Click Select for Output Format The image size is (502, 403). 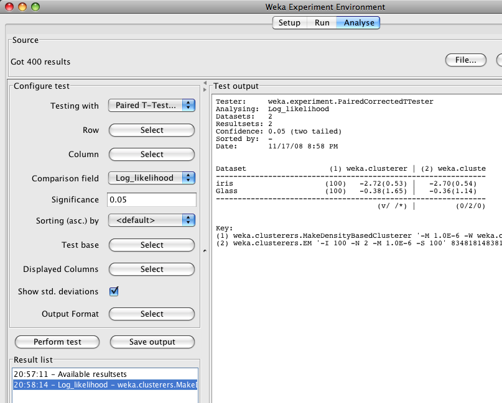tap(151, 314)
